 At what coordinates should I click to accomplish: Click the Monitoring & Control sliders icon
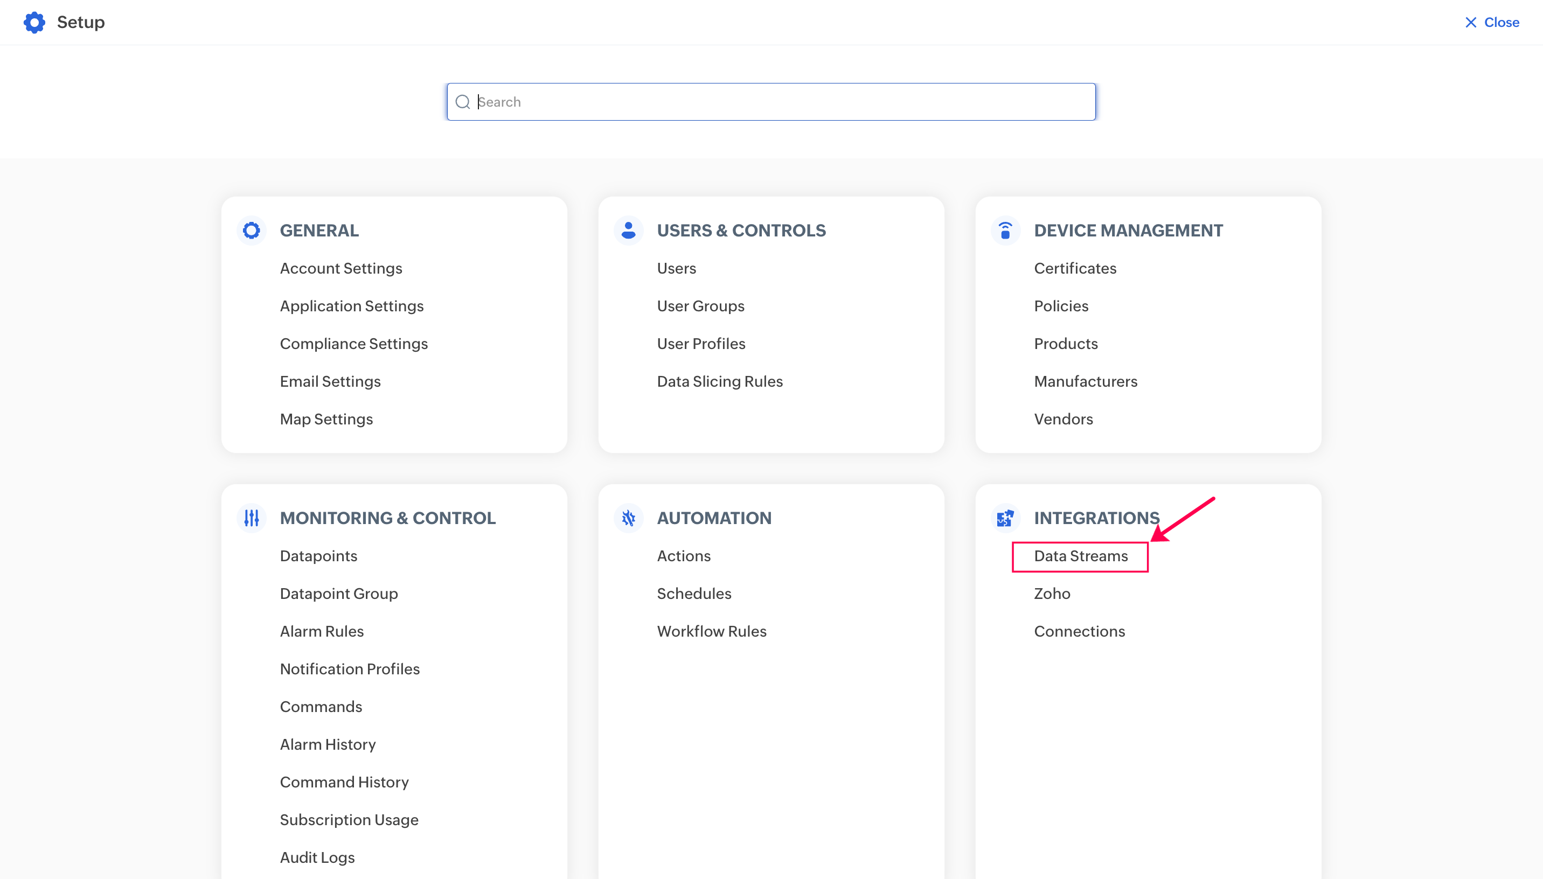[251, 518]
